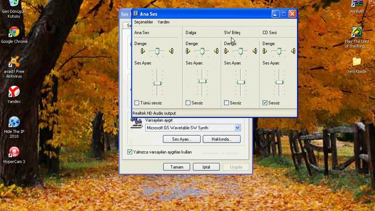This screenshot has width=375, height=211.
Task: Click the Ana Ses volume slider thumb
Action: point(158,83)
